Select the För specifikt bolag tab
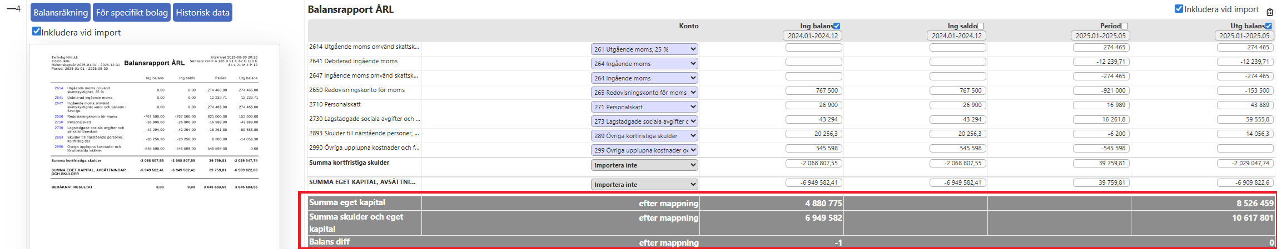Viewport: 1277px width, 249px height. tap(132, 12)
